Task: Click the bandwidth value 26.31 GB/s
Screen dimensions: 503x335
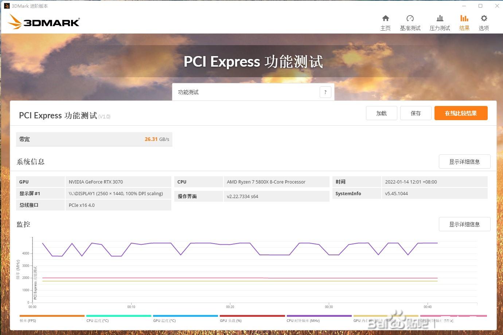Action: [157, 139]
